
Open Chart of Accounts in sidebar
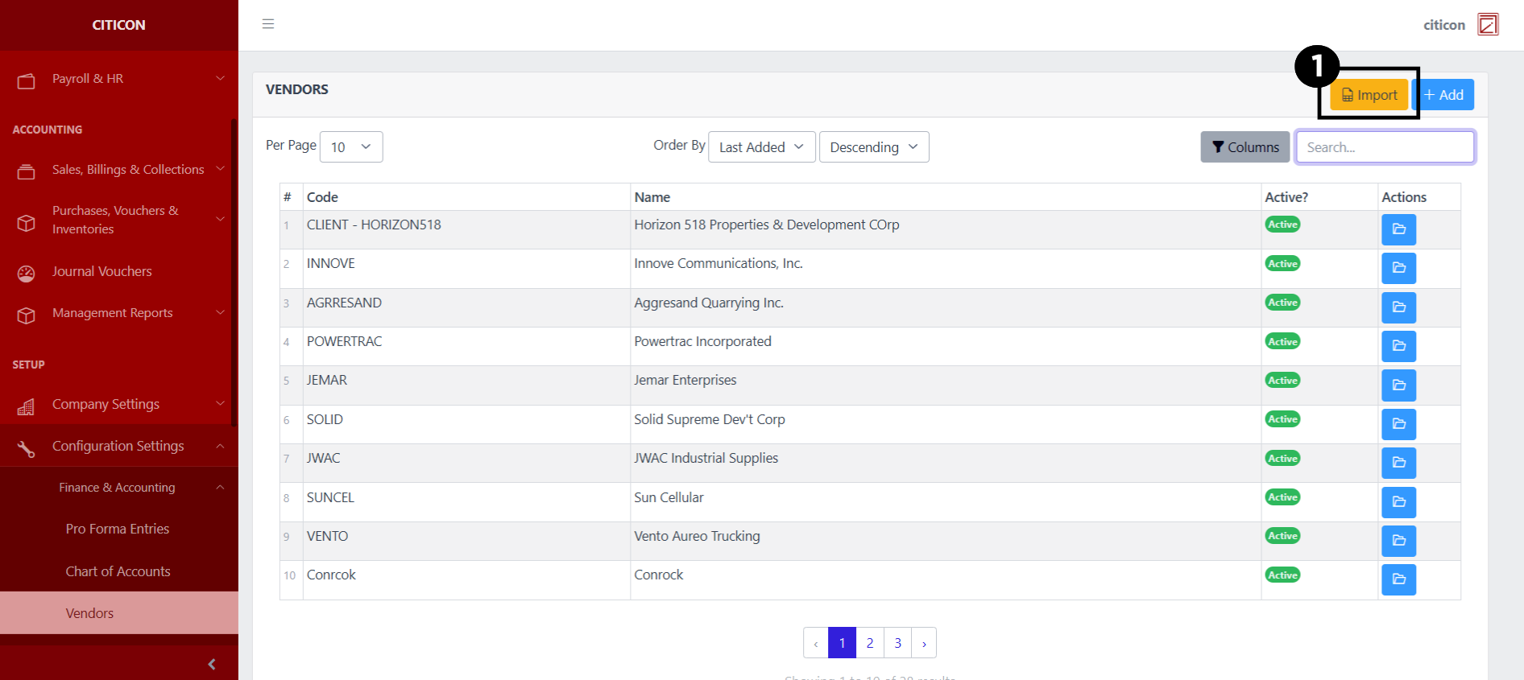pos(118,571)
